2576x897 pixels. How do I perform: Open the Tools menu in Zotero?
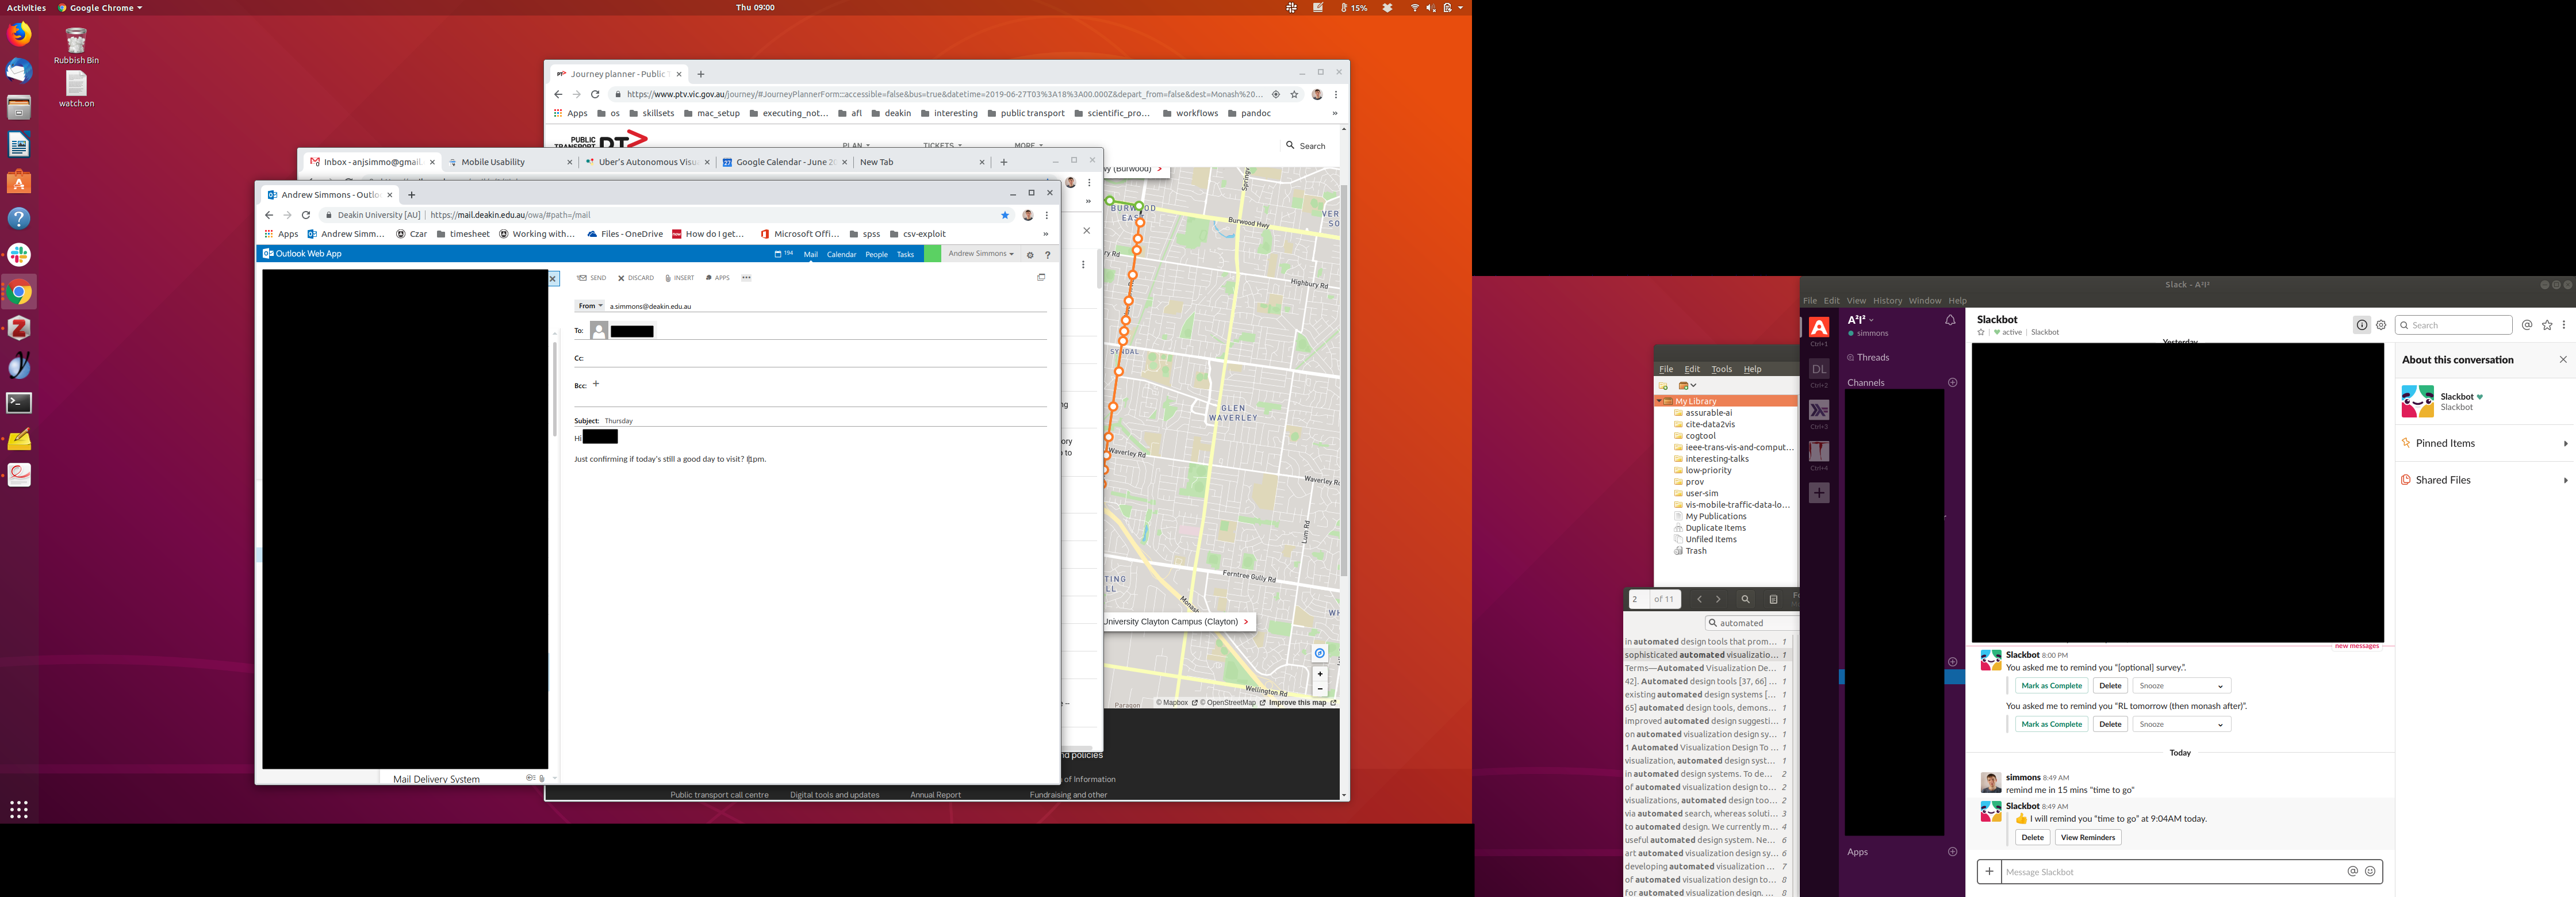[1721, 369]
